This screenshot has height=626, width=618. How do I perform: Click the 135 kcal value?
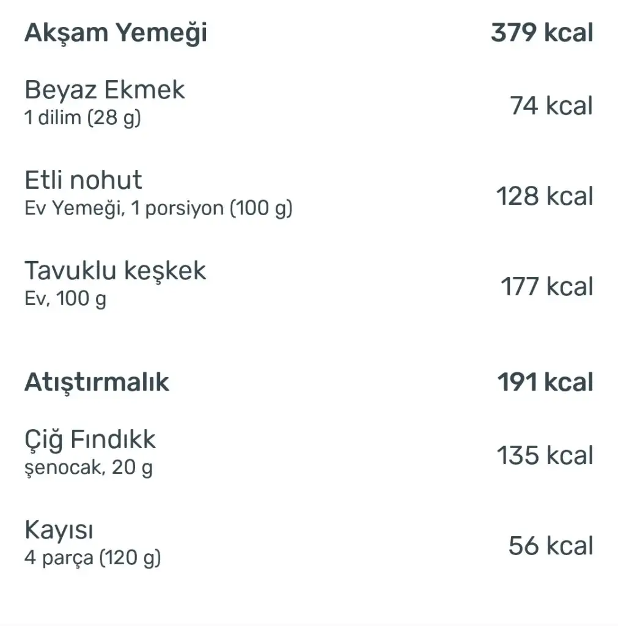544,456
